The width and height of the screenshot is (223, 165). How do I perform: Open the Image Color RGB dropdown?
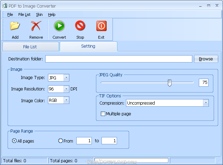pyautogui.click(x=66, y=100)
